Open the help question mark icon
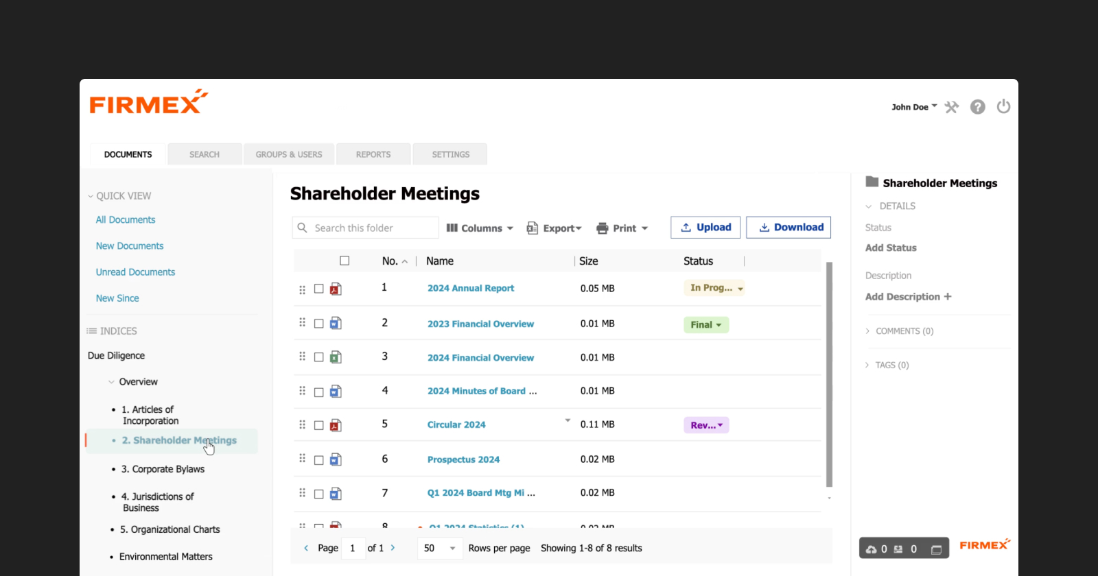1098x576 pixels. tap(978, 107)
